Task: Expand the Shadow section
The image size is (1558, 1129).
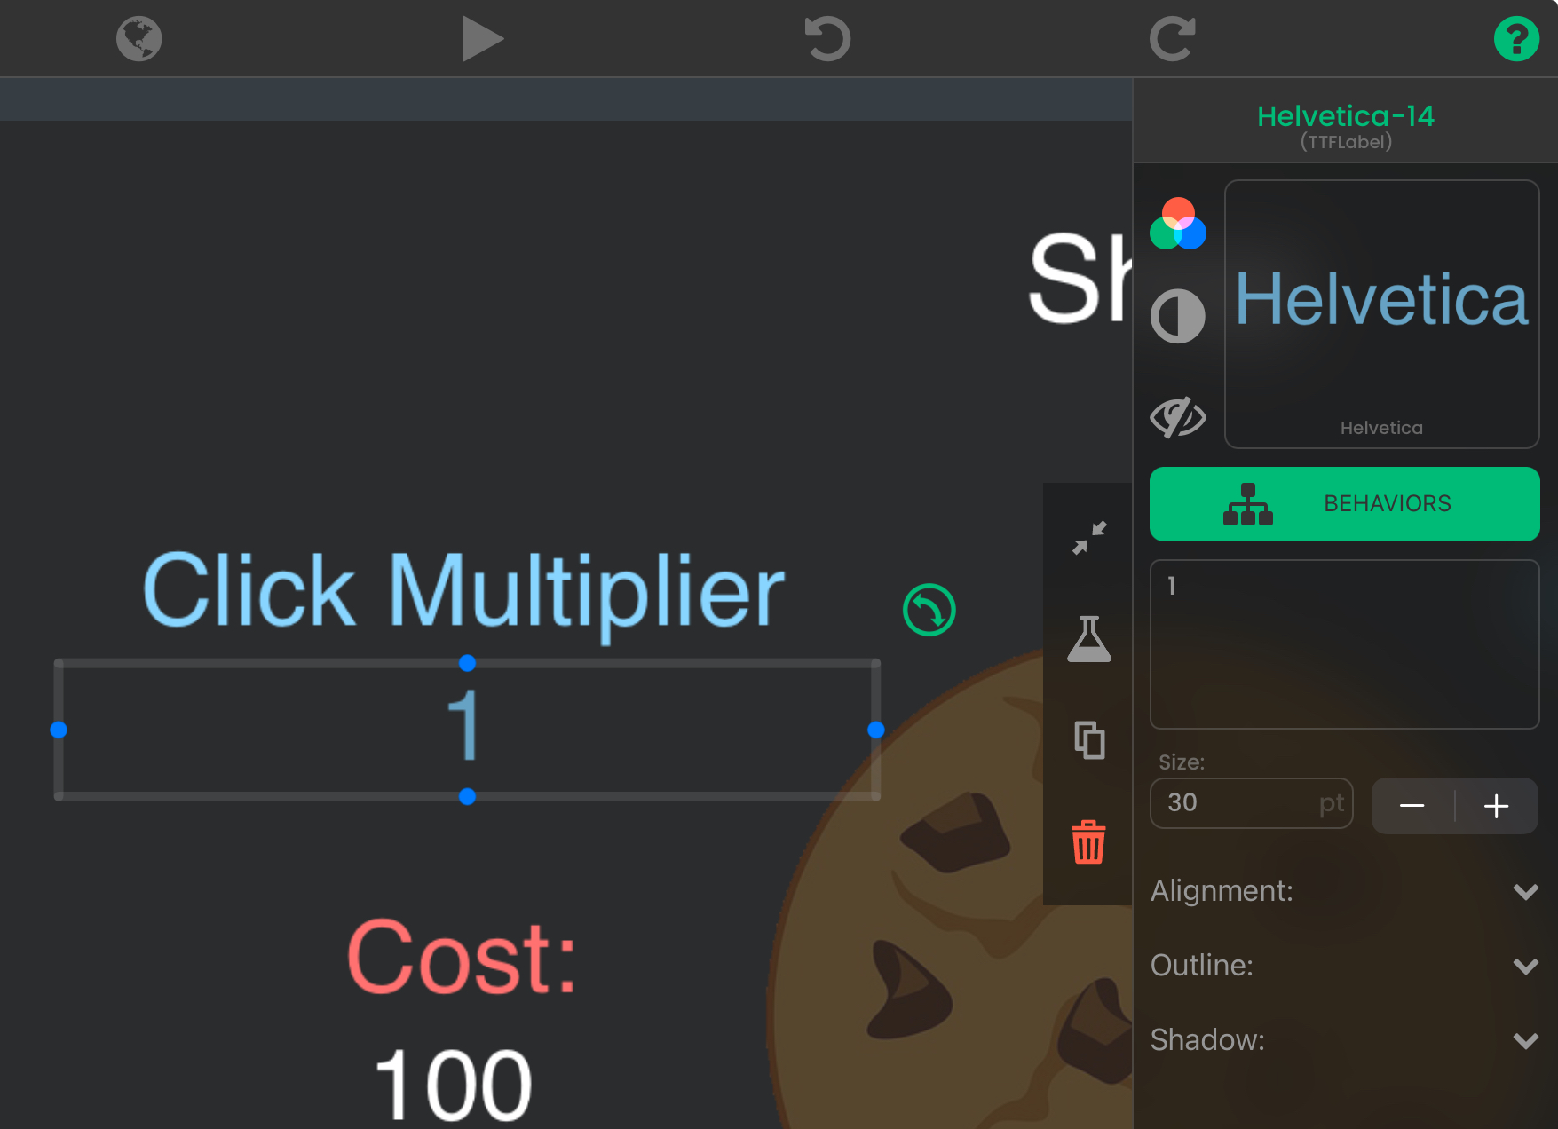Action: pos(1344,1040)
